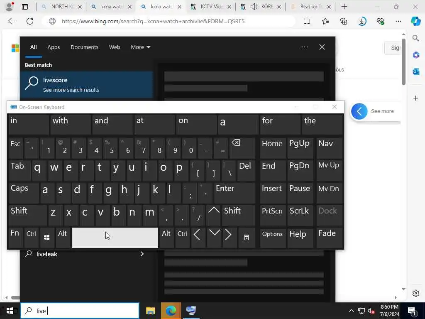Click the right arrow key on keyboard
425x319 pixels.
pos(229,237)
